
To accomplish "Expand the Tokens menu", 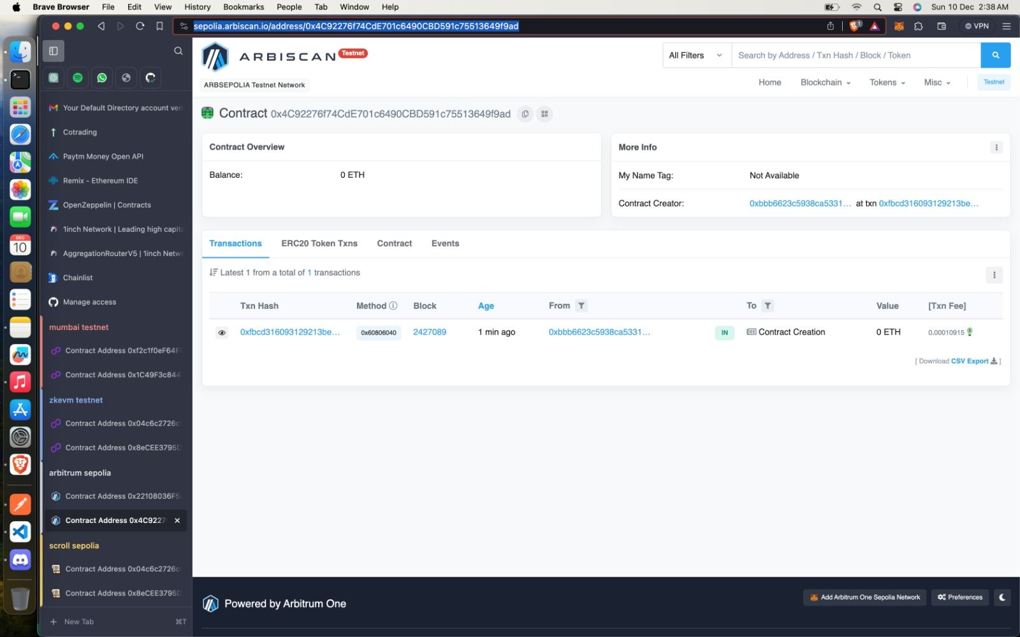I will click(887, 82).
